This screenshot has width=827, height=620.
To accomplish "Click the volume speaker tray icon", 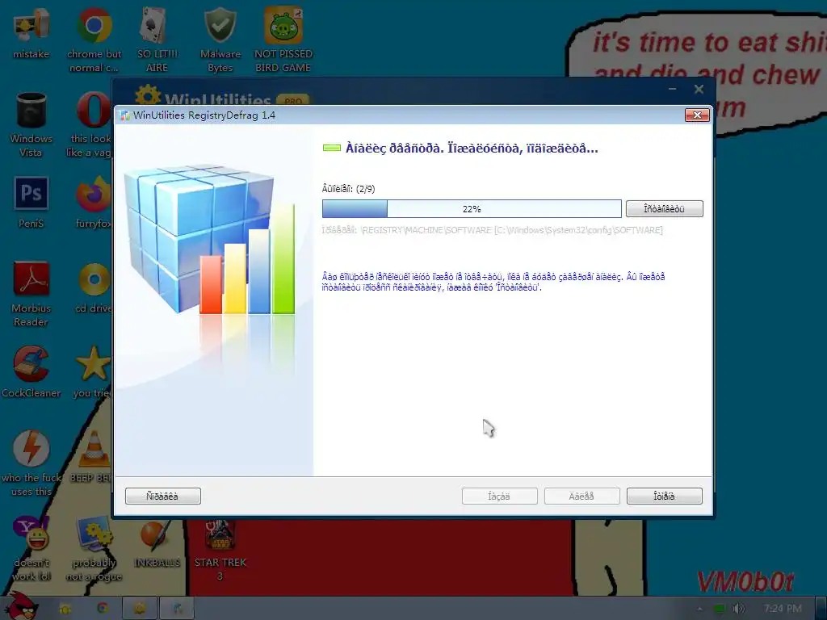I will (x=739, y=609).
